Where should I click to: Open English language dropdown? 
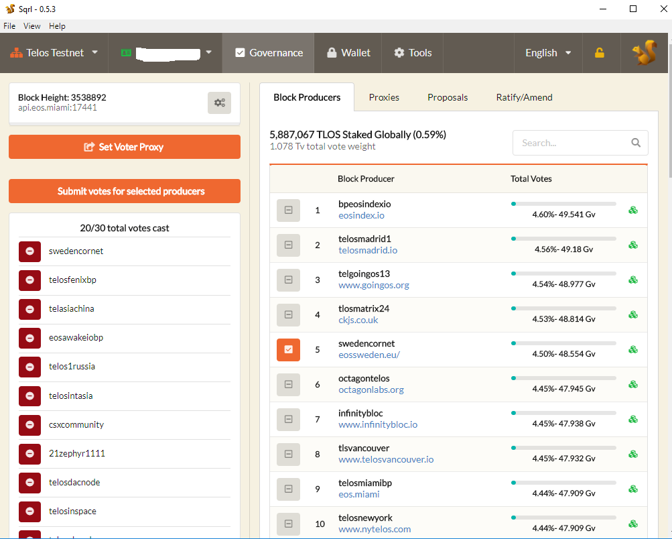[x=548, y=53]
